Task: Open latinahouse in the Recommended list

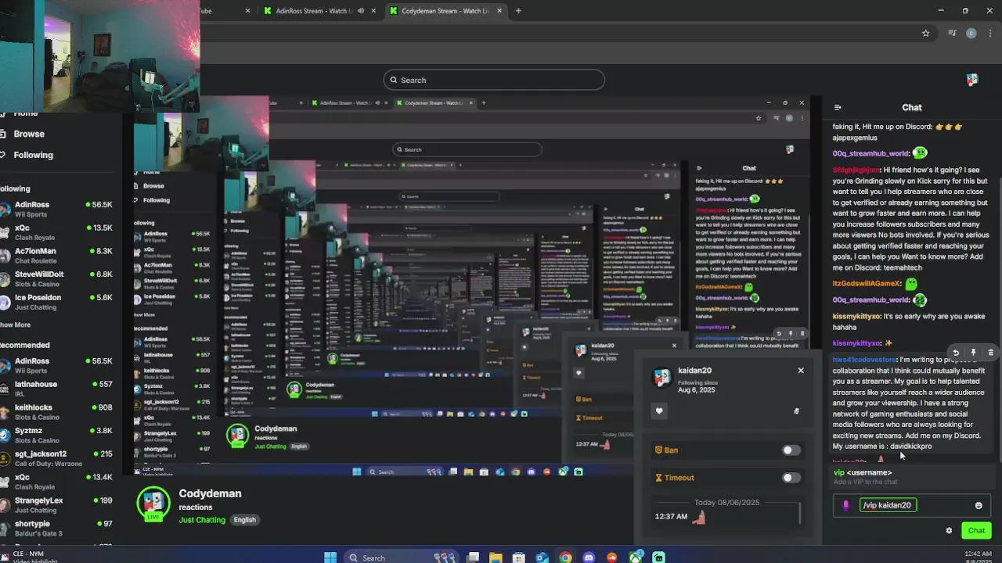Action: pyautogui.click(x=59, y=389)
